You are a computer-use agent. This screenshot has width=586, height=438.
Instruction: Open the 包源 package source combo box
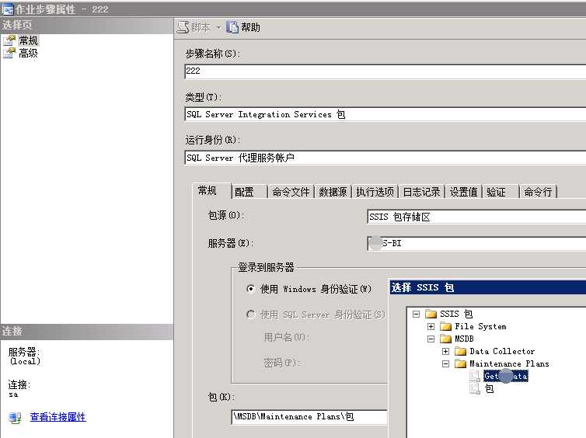pos(476,217)
